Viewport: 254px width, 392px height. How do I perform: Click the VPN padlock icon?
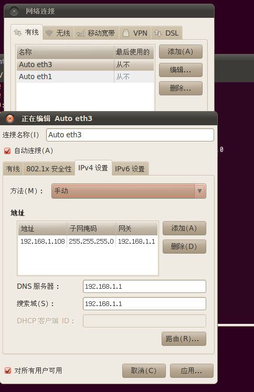point(126,32)
